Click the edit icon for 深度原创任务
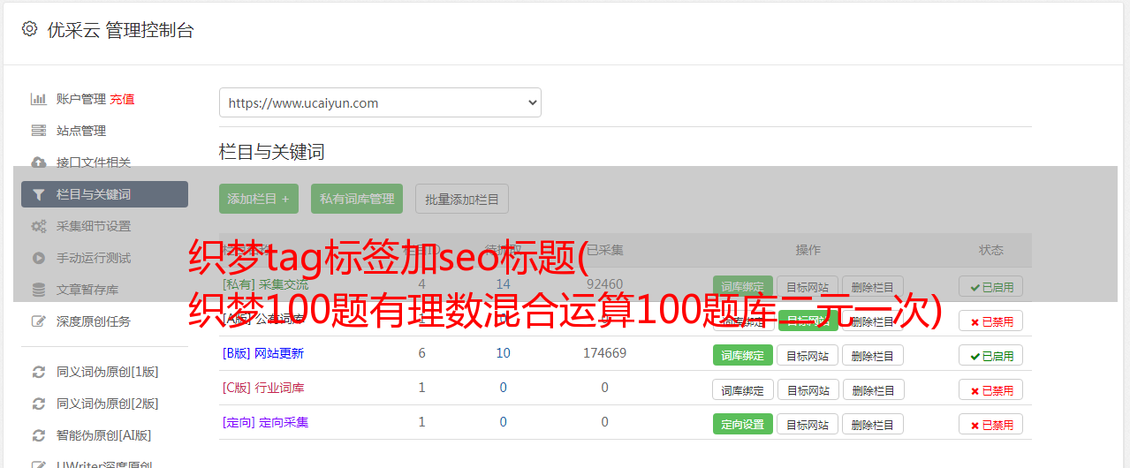Image resolution: width=1130 pixels, height=468 pixels. pyautogui.click(x=38, y=321)
